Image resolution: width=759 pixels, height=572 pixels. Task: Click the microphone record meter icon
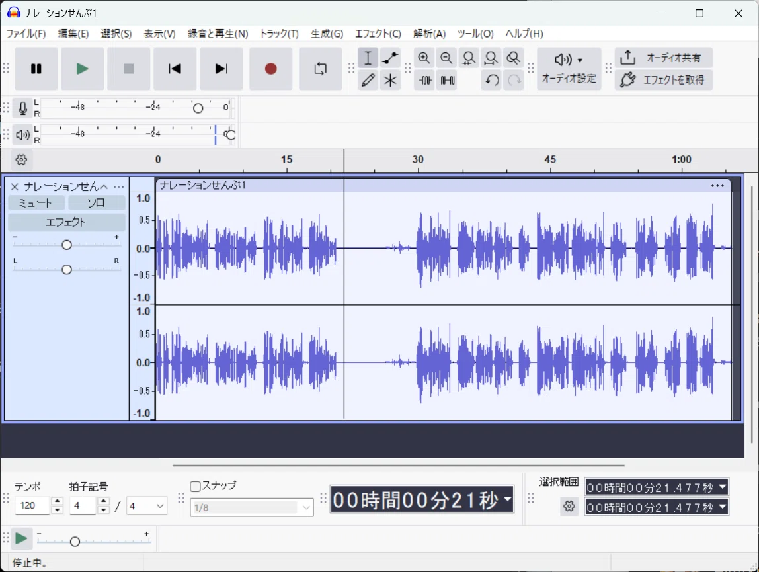pyautogui.click(x=22, y=108)
